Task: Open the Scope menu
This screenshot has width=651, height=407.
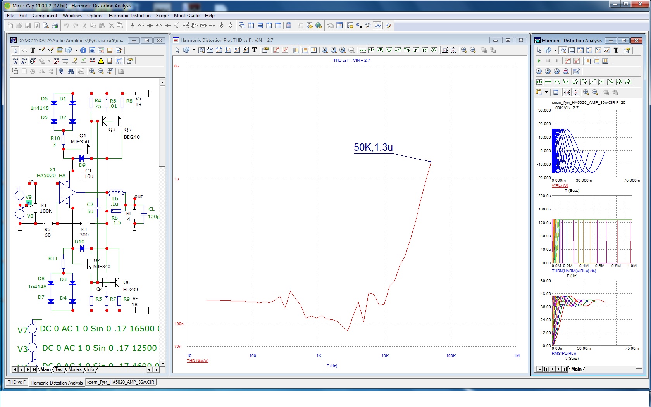Action: (x=162, y=16)
